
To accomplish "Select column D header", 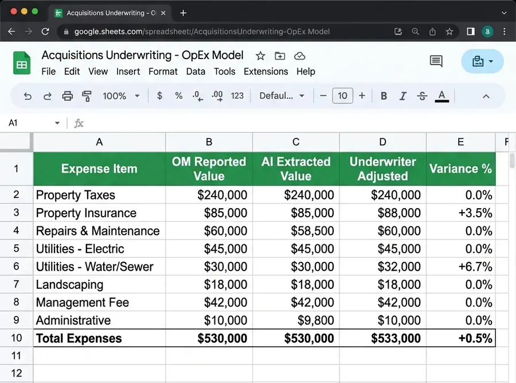I will (x=383, y=142).
